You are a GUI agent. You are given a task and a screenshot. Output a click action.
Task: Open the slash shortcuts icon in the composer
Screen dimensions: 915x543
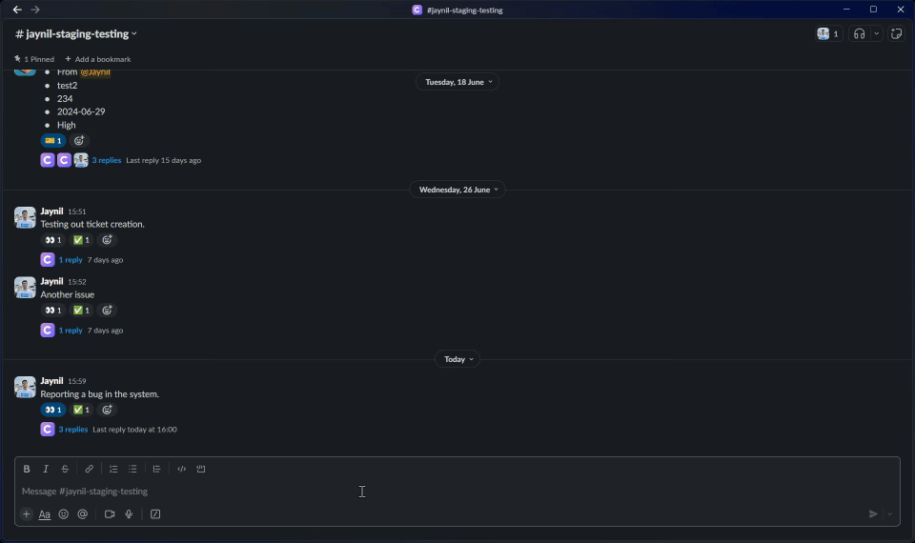pos(155,514)
